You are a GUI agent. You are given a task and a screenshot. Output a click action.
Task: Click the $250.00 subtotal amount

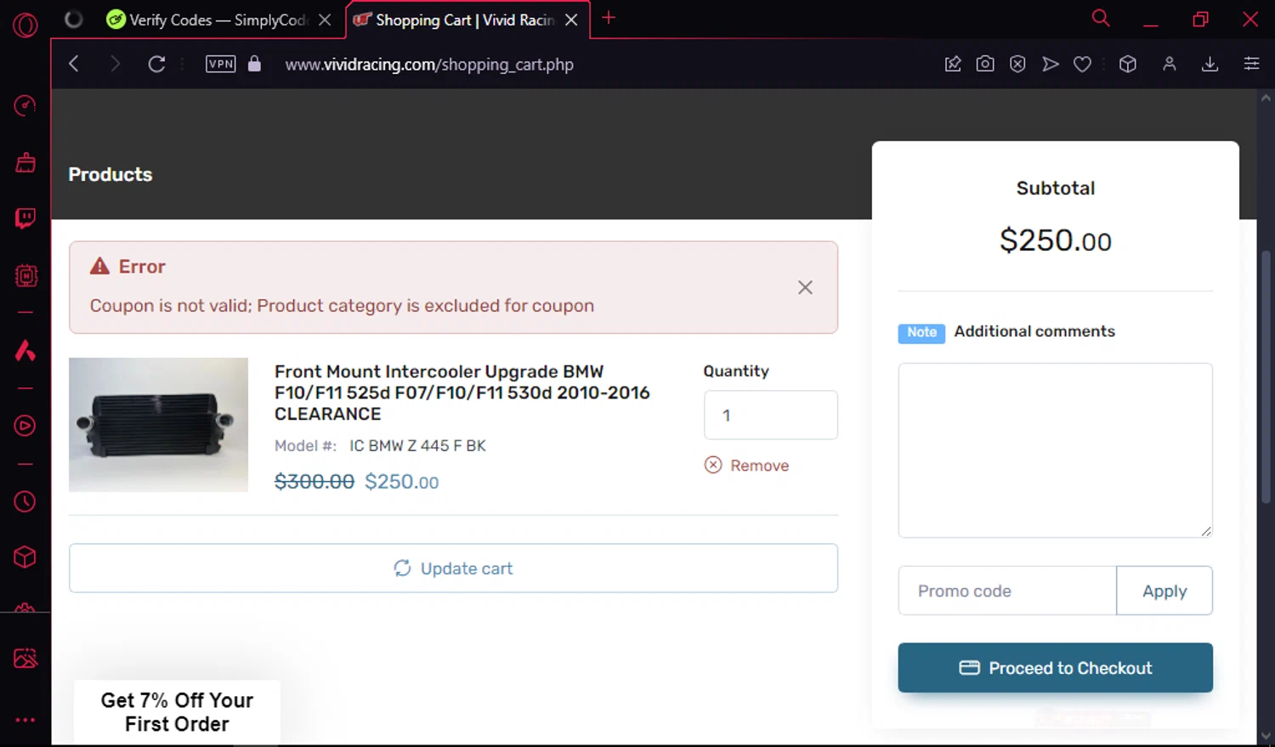[x=1055, y=241]
